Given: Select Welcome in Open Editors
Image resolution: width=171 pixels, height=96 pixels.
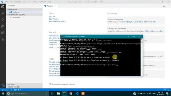Looking at the screenshot, I should point(16,12).
